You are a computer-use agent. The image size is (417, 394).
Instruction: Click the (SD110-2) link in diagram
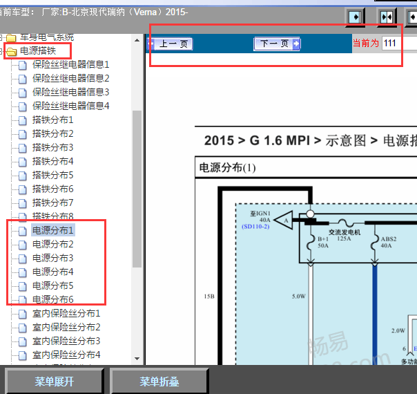255,227
